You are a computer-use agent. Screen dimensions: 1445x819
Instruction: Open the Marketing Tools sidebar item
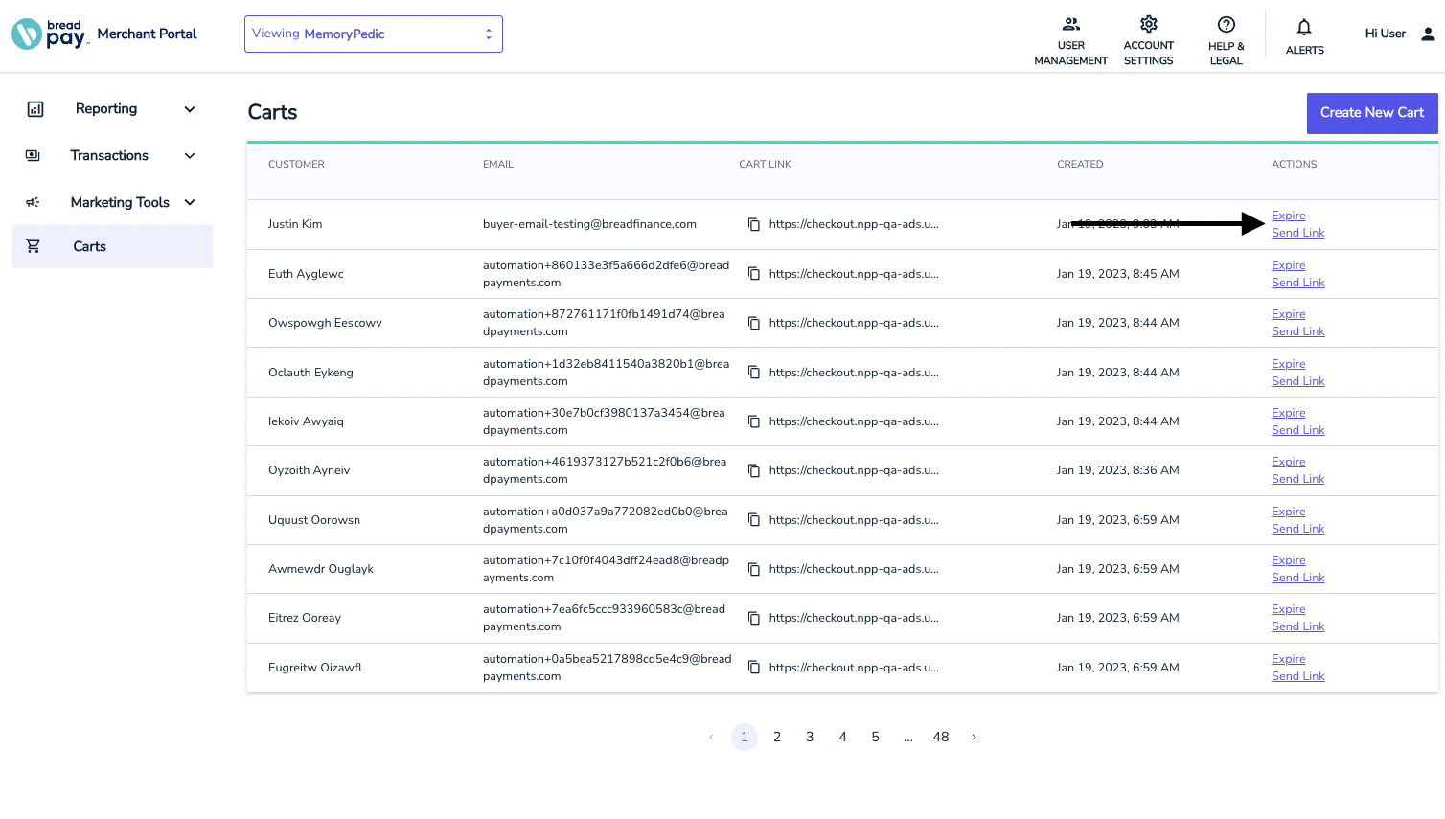click(112, 202)
